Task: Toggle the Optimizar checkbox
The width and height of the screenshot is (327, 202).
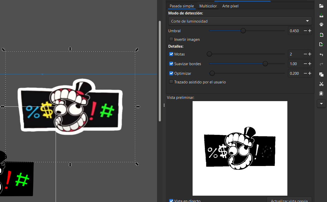Action: [171, 73]
